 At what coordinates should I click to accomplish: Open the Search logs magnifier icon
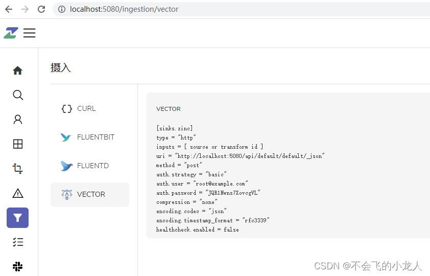point(18,95)
